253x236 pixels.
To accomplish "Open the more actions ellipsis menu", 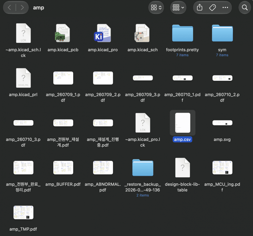I will coord(225,7).
